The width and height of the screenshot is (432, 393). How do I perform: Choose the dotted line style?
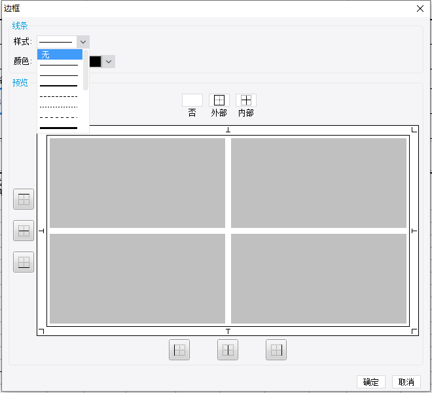click(x=60, y=107)
